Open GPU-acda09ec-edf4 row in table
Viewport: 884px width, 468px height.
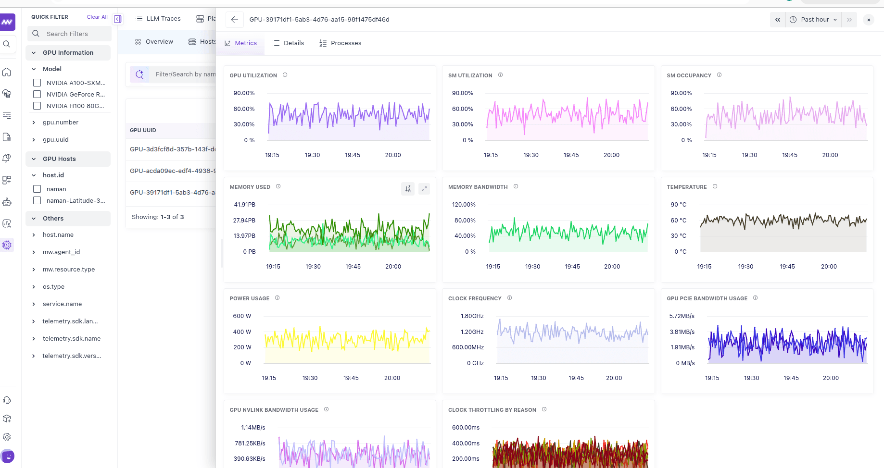coord(171,171)
